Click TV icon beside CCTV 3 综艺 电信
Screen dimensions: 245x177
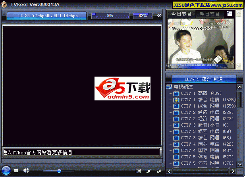[x=176, y=132]
